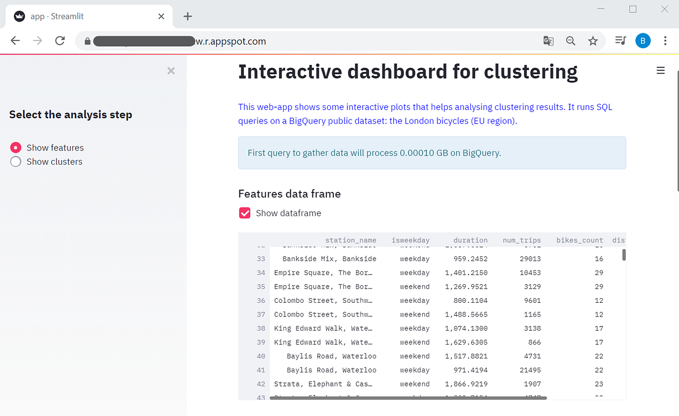
Task: Open the Streamlit hamburger menu
Action: point(660,70)
